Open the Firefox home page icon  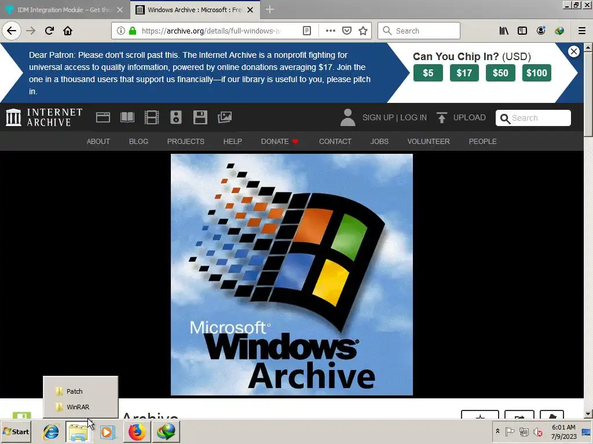[x=68, y=31]
